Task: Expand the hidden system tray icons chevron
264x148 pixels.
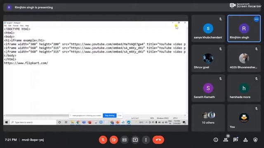Action: pyautogui.click(x=146, y=123)
